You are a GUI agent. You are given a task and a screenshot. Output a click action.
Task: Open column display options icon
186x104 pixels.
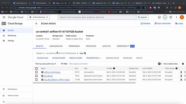pyautogui.click(x=183, y=64)
